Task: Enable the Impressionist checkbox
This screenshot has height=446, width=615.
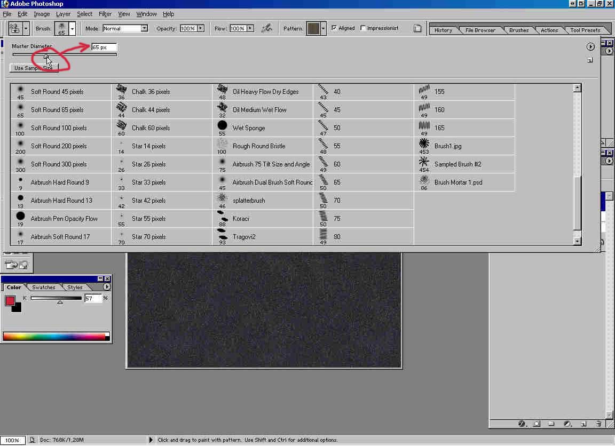Action: coord(364,28)
